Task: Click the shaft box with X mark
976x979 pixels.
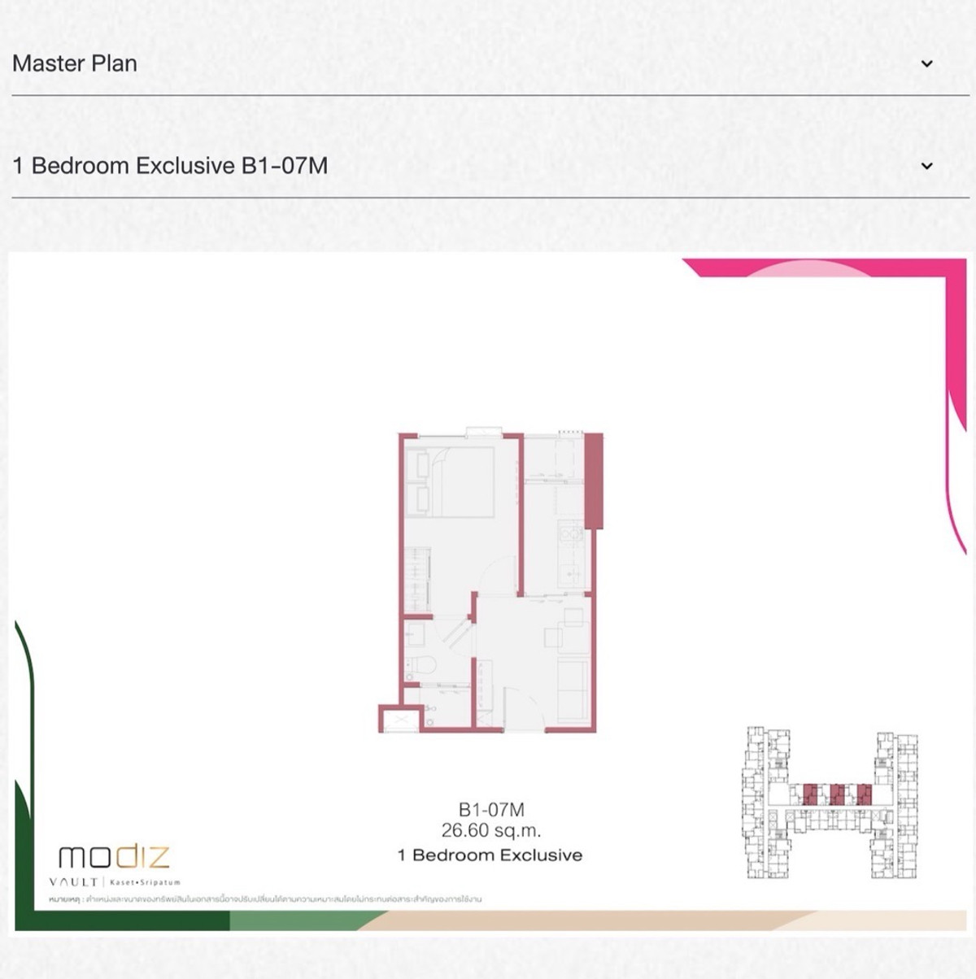Action: tap(401, 719)
